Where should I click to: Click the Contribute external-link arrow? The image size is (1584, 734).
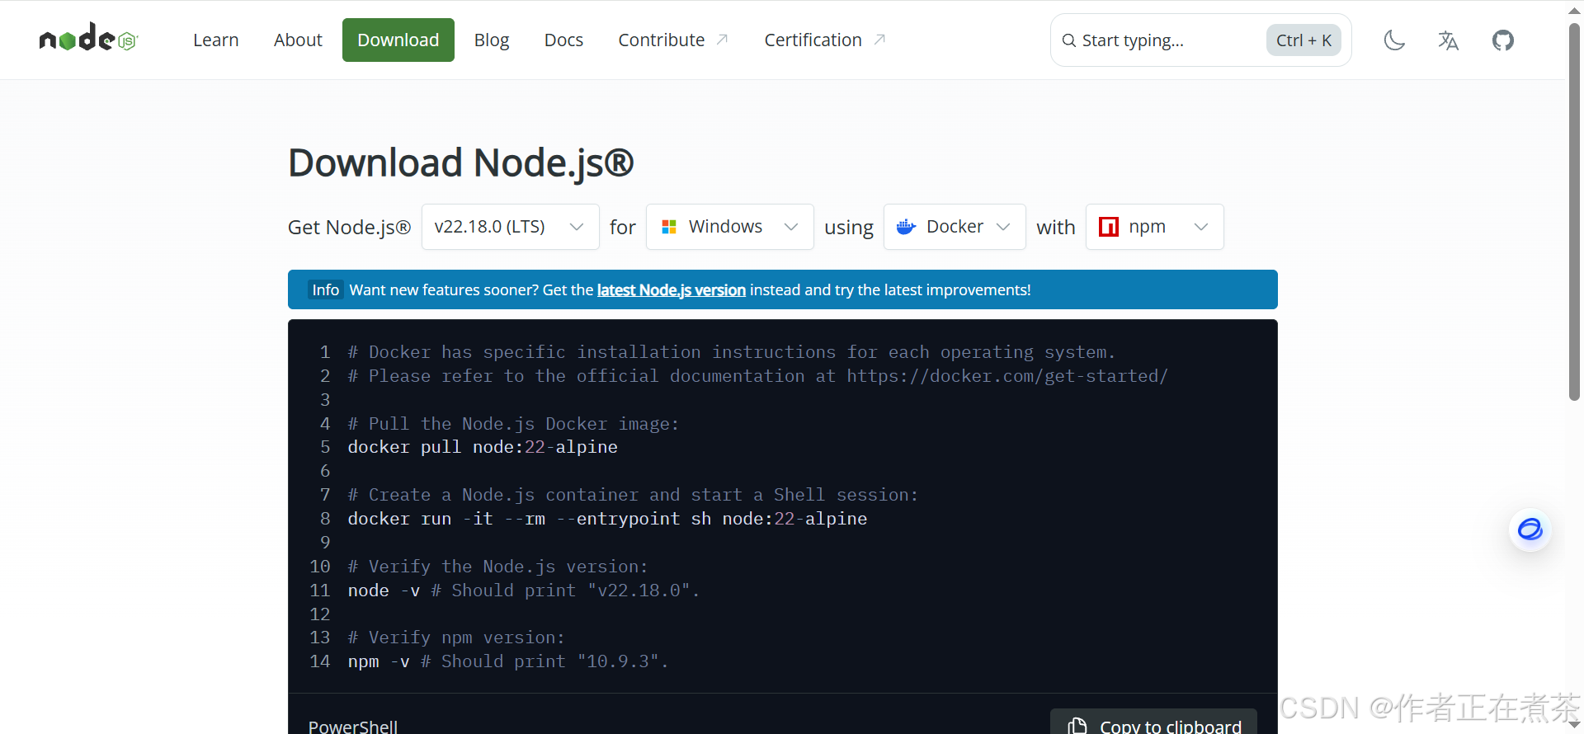722,40
